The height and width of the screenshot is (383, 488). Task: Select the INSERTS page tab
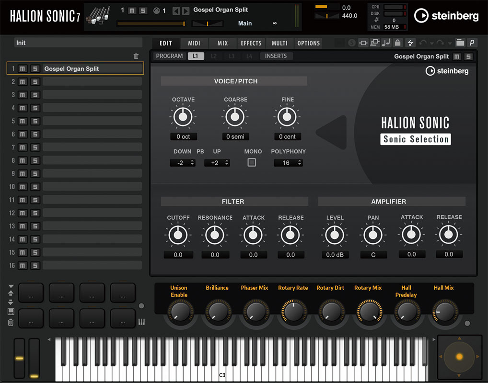[276, 56]
